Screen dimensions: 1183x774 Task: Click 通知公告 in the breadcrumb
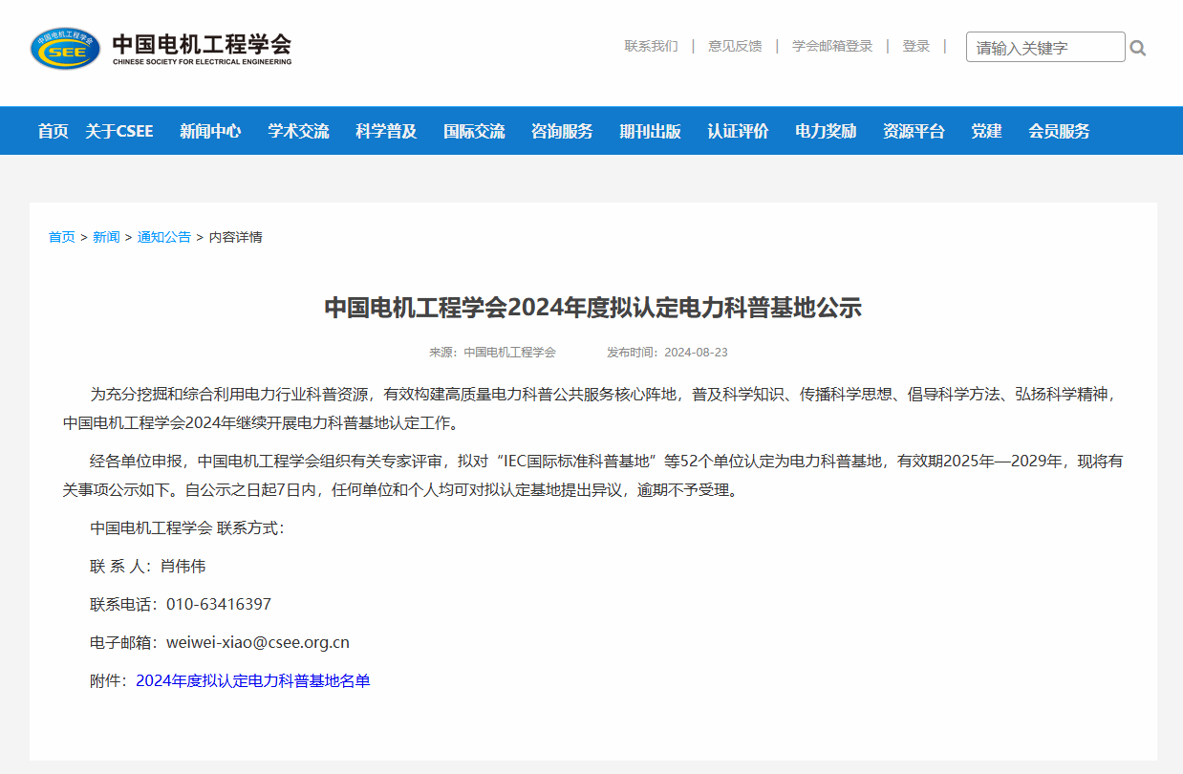coord(164,237)
